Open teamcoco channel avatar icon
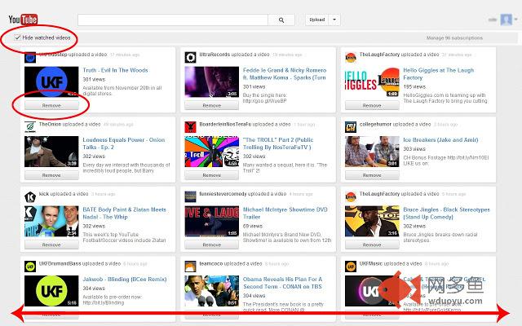 coord(190,267)
